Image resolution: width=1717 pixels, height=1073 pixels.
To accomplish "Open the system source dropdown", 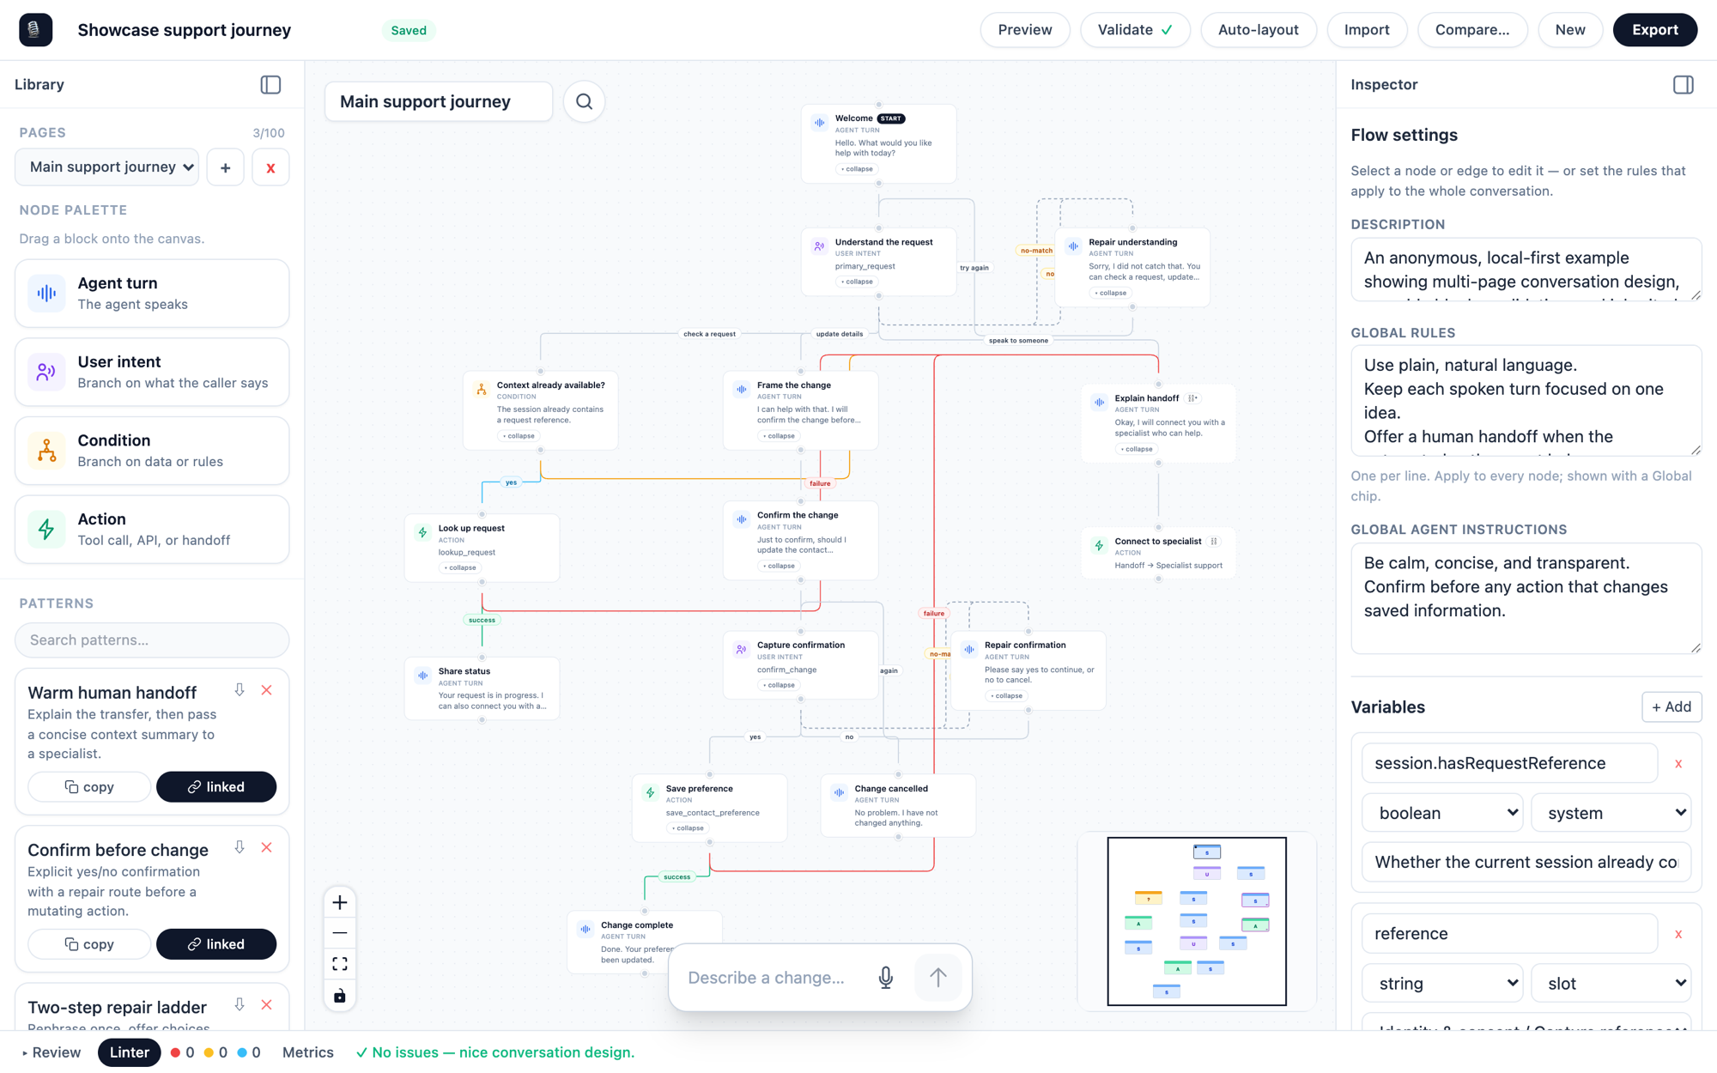I will [x=1611, y=813].
